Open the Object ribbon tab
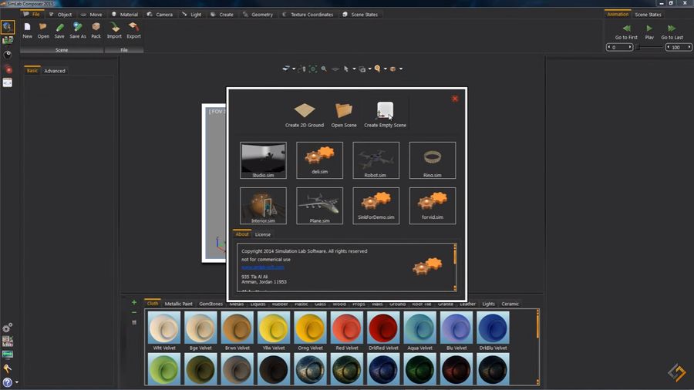The height and width of the screenshot is (390, 694). tap(61, 14)
